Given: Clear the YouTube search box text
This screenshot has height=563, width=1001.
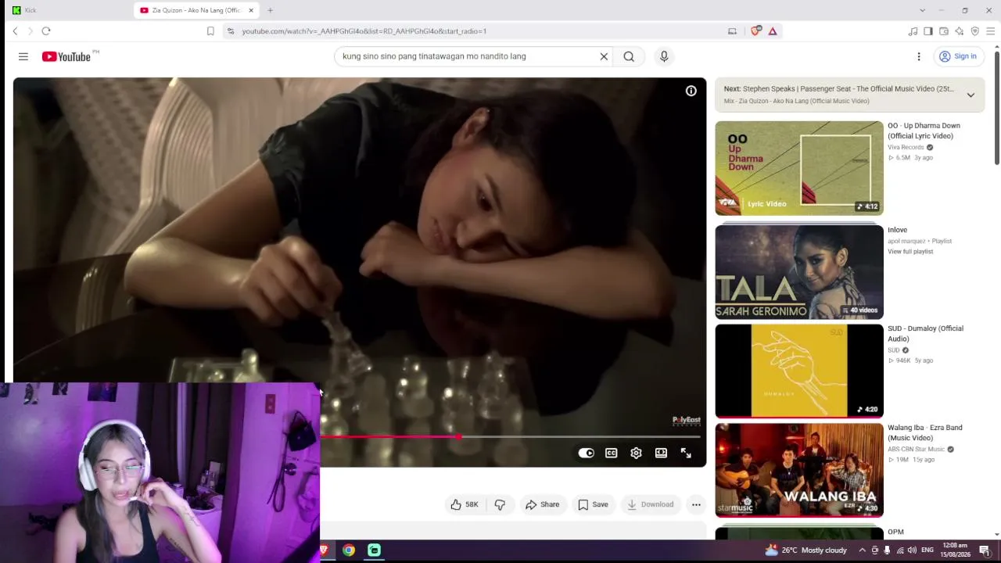Looking at the screenshot, I should point(604,56).
